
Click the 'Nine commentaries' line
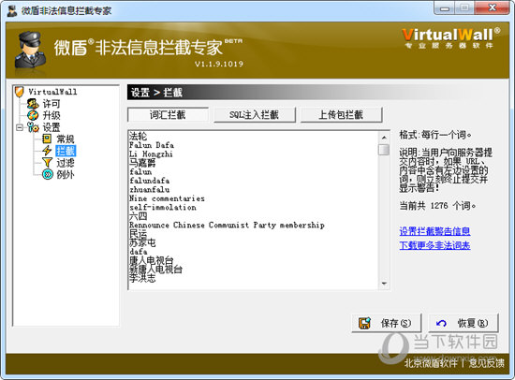(x=167, y=198)
